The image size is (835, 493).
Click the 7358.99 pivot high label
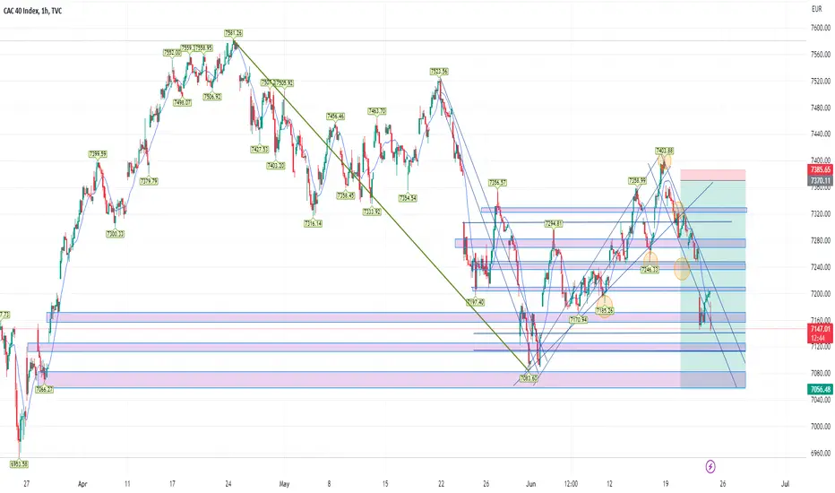637,181
